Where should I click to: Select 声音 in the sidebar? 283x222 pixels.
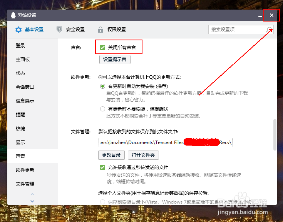point(32,156)
